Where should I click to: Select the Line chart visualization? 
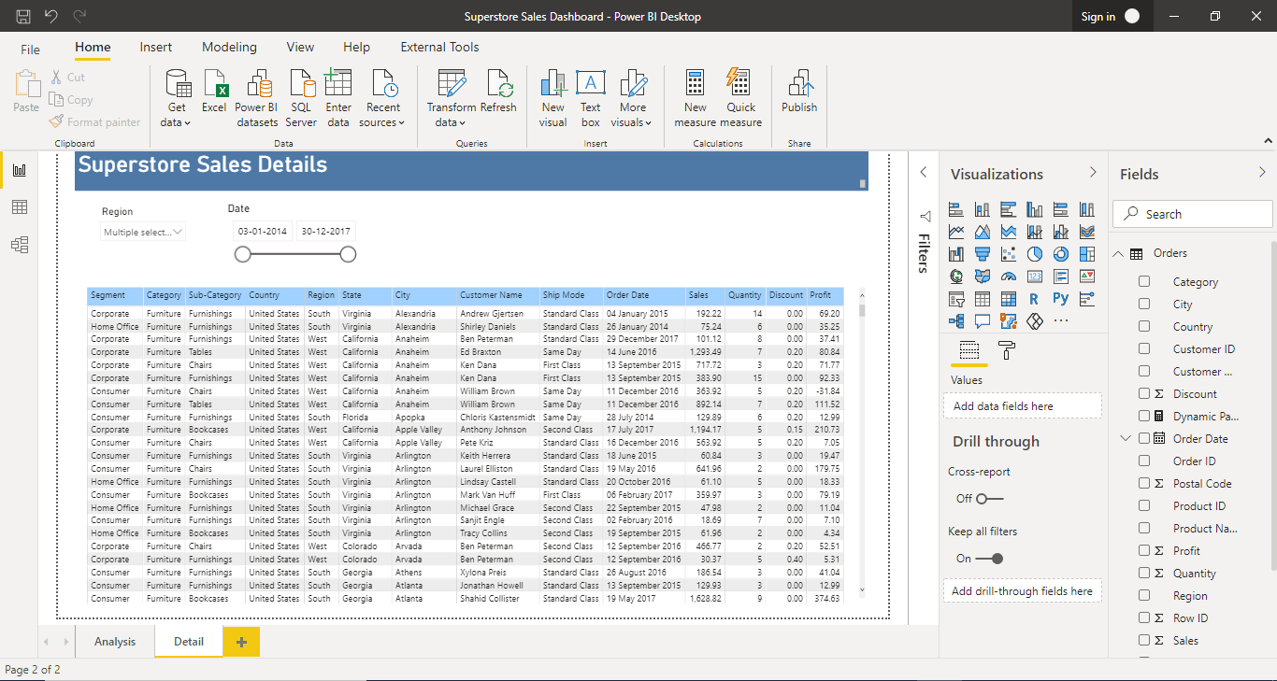point(955,232)
